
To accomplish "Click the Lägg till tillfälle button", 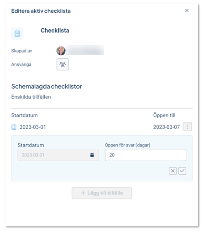I will pos(102,193).
